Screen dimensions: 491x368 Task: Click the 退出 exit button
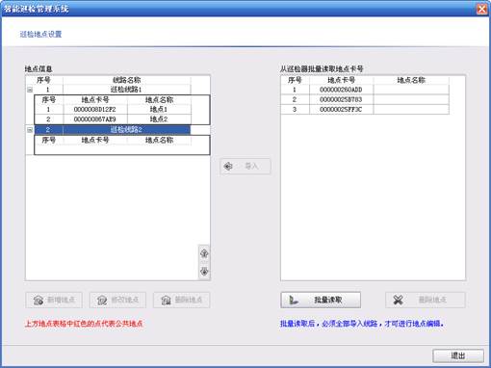(458, 355)
